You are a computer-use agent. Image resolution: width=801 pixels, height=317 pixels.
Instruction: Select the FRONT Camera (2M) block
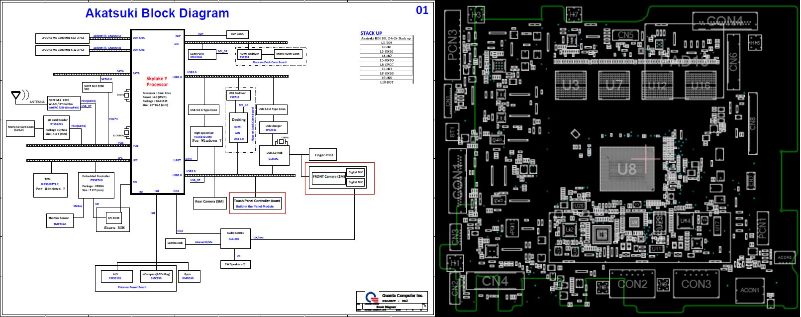(x=328, y=177)
